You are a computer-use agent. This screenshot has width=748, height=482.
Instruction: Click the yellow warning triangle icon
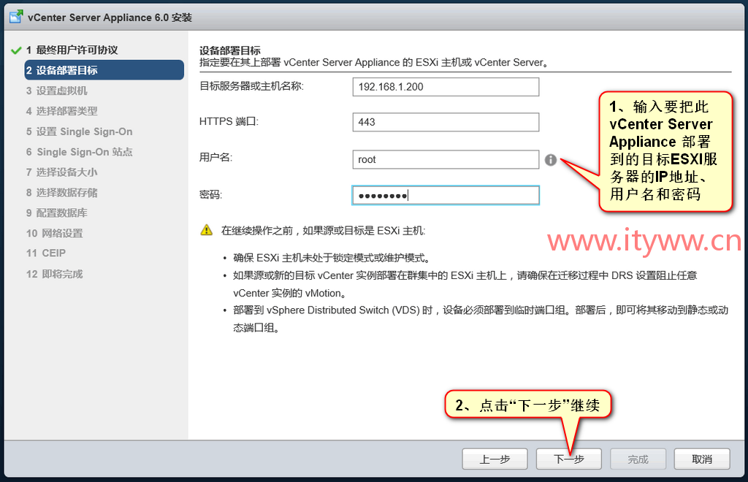(x=207, y=230)
